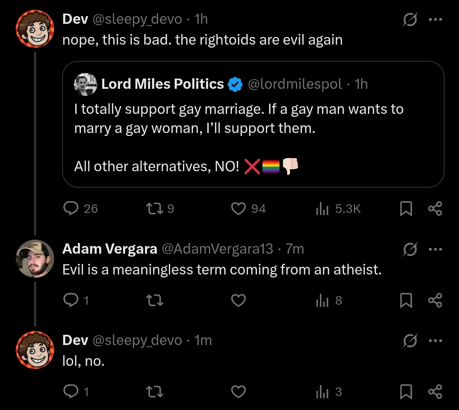Like Adam Vergara's reply
The width and height of the screenshot is (459, 410).
[x=238, y=300]
